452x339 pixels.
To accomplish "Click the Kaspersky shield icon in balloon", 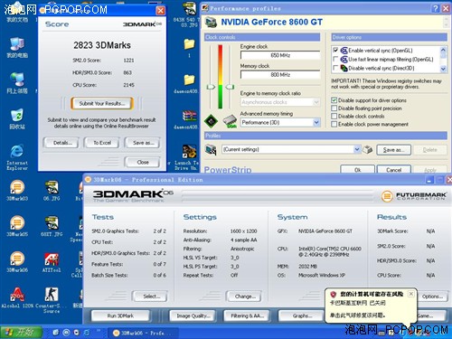I will pyautogui.click(x=333, y=294).
